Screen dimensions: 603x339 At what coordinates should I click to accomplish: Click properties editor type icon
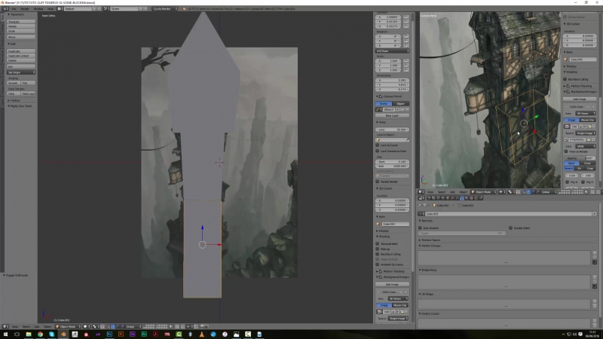coord(421,198)
